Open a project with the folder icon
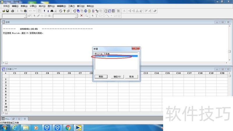Viewport: 233px width, 131px height. pyautogui.click(x=4, y=11)
